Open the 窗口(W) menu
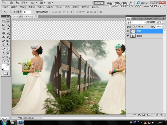Screen dimensions: 167x125 click(86, 7)
